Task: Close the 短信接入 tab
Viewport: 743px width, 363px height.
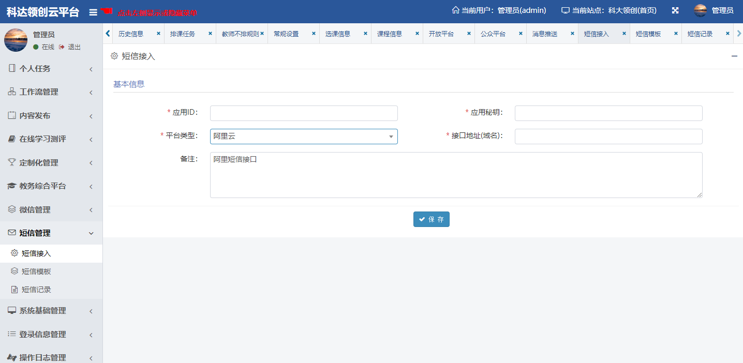Action: (624, 33)
